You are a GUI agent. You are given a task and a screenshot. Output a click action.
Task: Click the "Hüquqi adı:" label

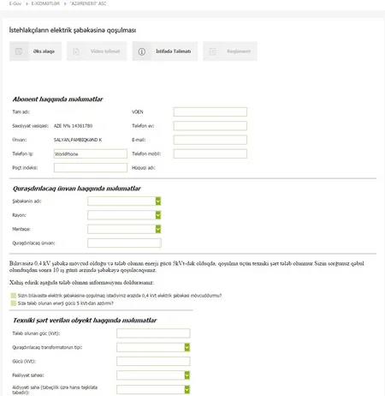pyautogui.click(x=144, y=168)
